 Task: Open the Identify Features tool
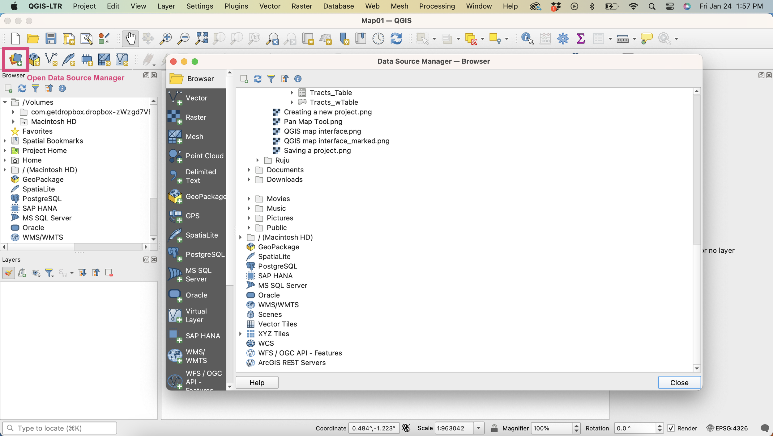527,39
